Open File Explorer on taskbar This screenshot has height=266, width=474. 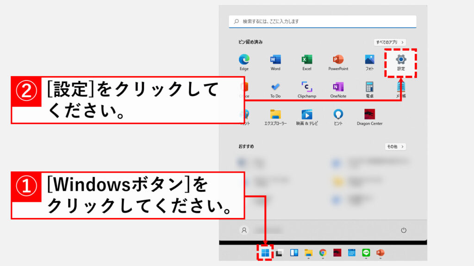point(308,253)
